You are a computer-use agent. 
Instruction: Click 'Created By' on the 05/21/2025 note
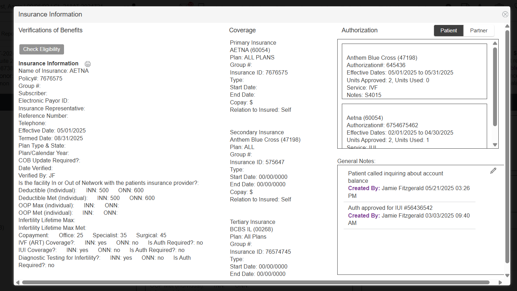coord(364,188)
